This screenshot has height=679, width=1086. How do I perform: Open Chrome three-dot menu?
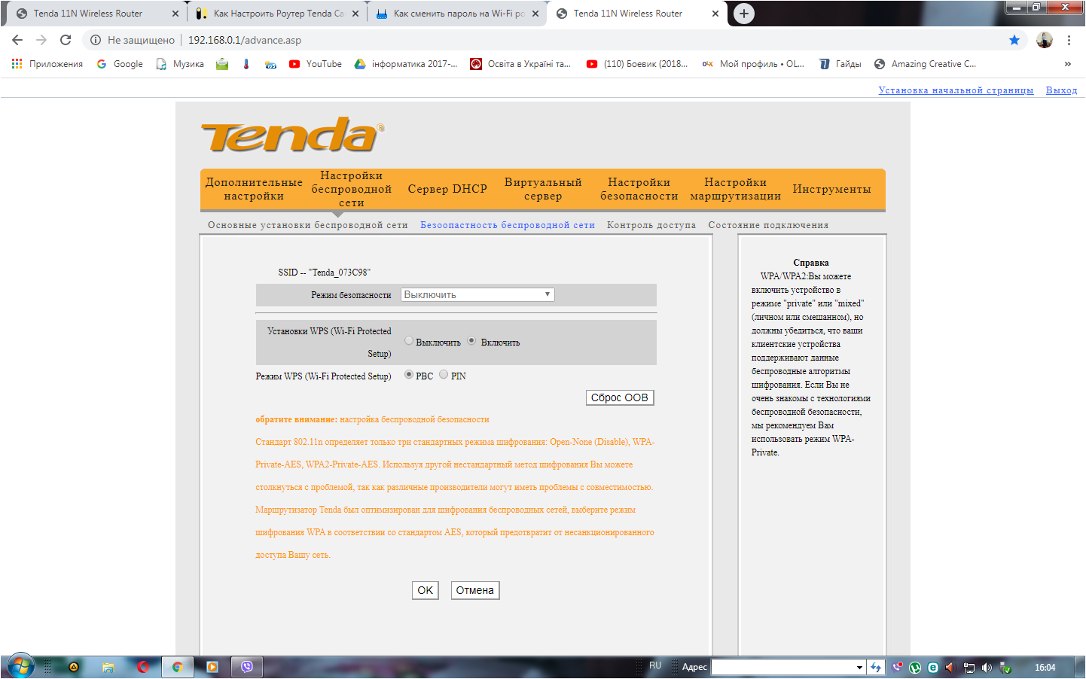pyautogui.click(x=1069, y=40)
